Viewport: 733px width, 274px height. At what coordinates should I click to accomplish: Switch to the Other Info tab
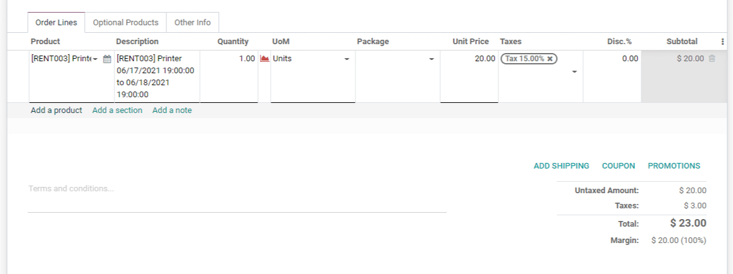pos(192,23)
